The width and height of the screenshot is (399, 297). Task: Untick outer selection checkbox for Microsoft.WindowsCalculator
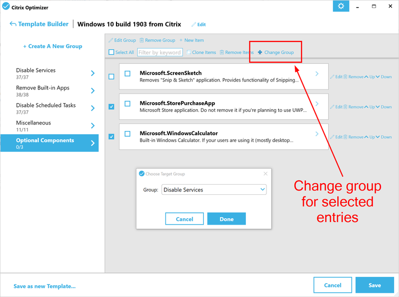coord(111,136)
